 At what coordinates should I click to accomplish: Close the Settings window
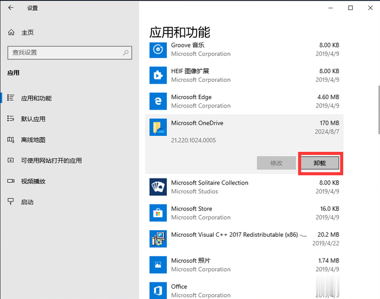(370, 8)
